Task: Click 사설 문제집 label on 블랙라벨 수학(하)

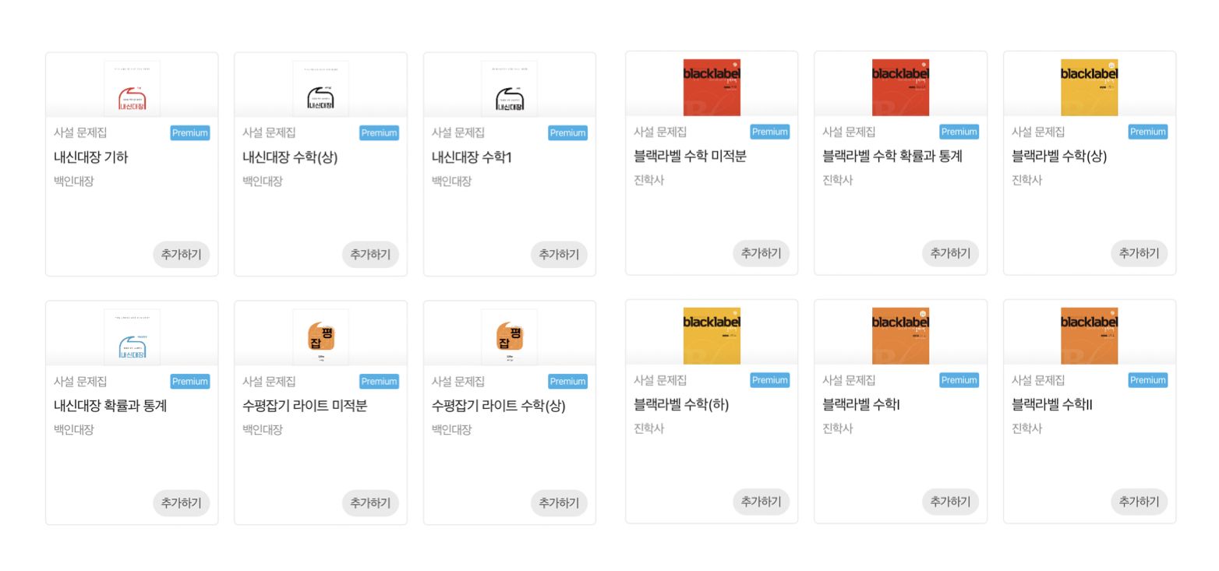Action: (x=660, y=380)
